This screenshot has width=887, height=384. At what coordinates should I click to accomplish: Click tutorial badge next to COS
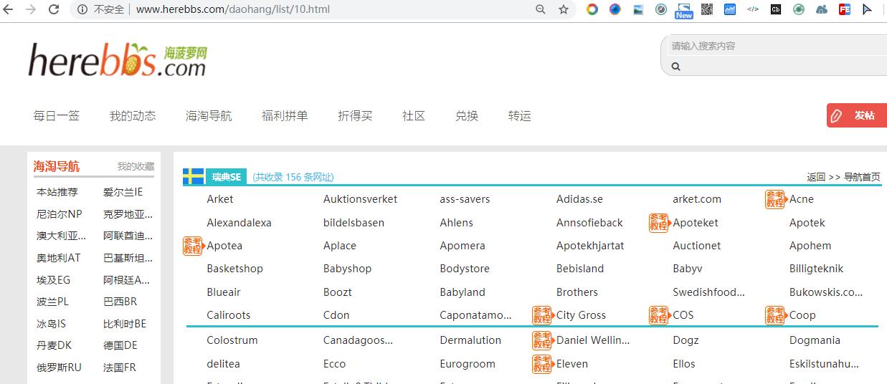pyautogui.click(x=659, y=315)
